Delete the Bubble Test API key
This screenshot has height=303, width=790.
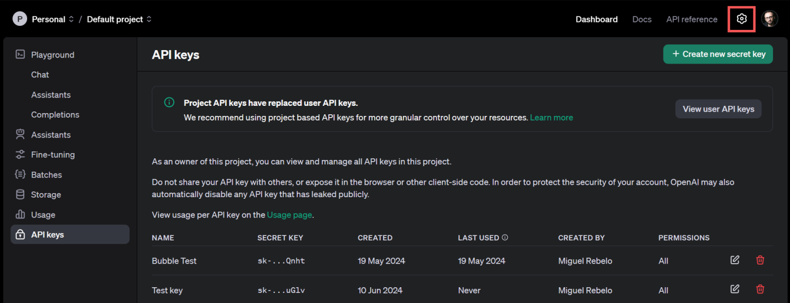click(x=760, y=260)
